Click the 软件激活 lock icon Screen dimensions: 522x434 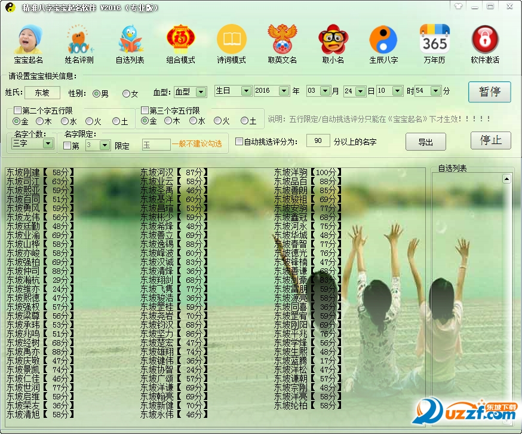tap(485, 44)
